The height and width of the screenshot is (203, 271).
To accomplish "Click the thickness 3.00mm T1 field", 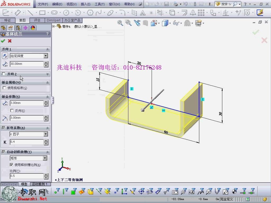I will [26, 103].
